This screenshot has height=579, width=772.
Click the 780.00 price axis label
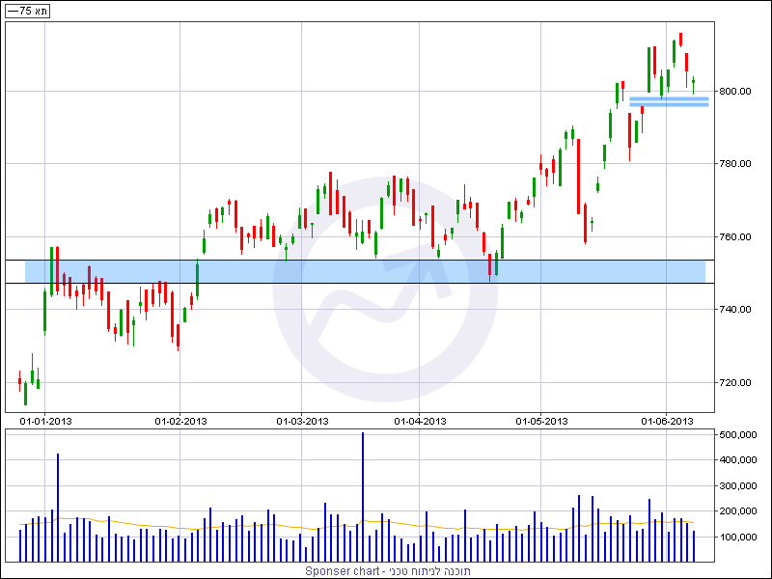(735, 163)
